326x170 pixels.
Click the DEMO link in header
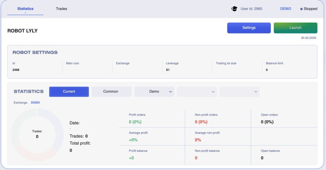pos(286,9)
